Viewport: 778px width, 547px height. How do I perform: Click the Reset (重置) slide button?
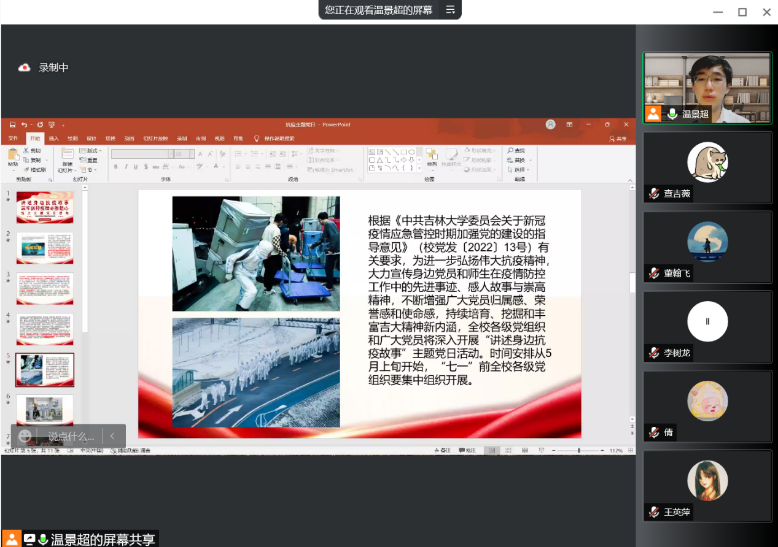coord(89,160)
